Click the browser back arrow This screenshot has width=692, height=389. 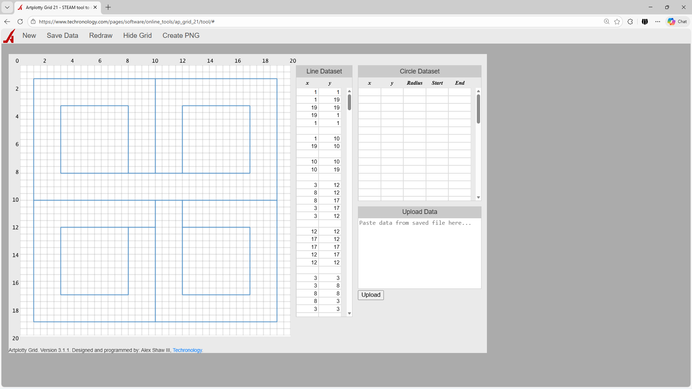click(x=7, y=22)
